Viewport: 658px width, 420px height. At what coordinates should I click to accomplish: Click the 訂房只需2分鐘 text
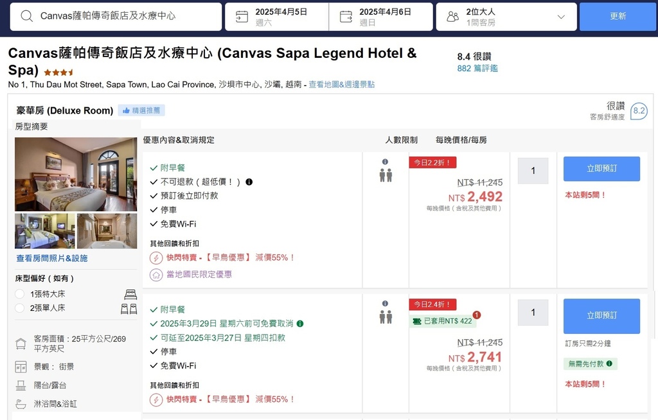click(588, 344)
